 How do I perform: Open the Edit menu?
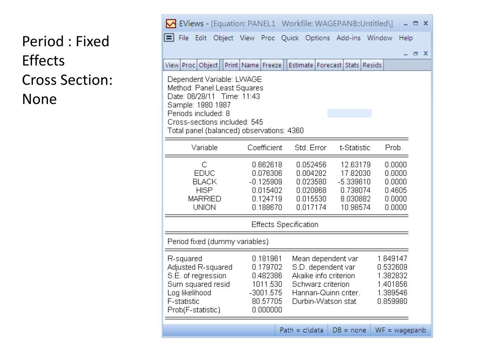tap(201, 38)
